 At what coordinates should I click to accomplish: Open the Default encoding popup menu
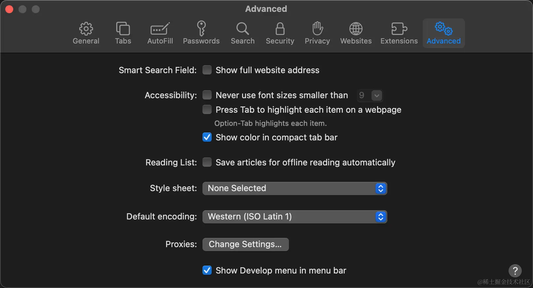point(295,217)
